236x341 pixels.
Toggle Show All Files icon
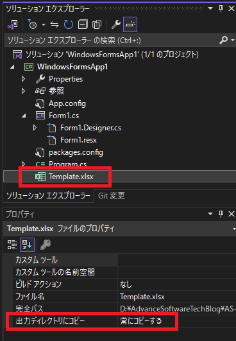pos(97,24)
